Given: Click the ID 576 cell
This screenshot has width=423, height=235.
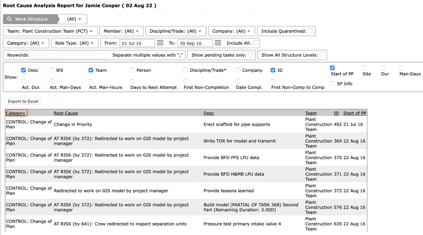Looking at the screenshot, I should click(337, 207).
